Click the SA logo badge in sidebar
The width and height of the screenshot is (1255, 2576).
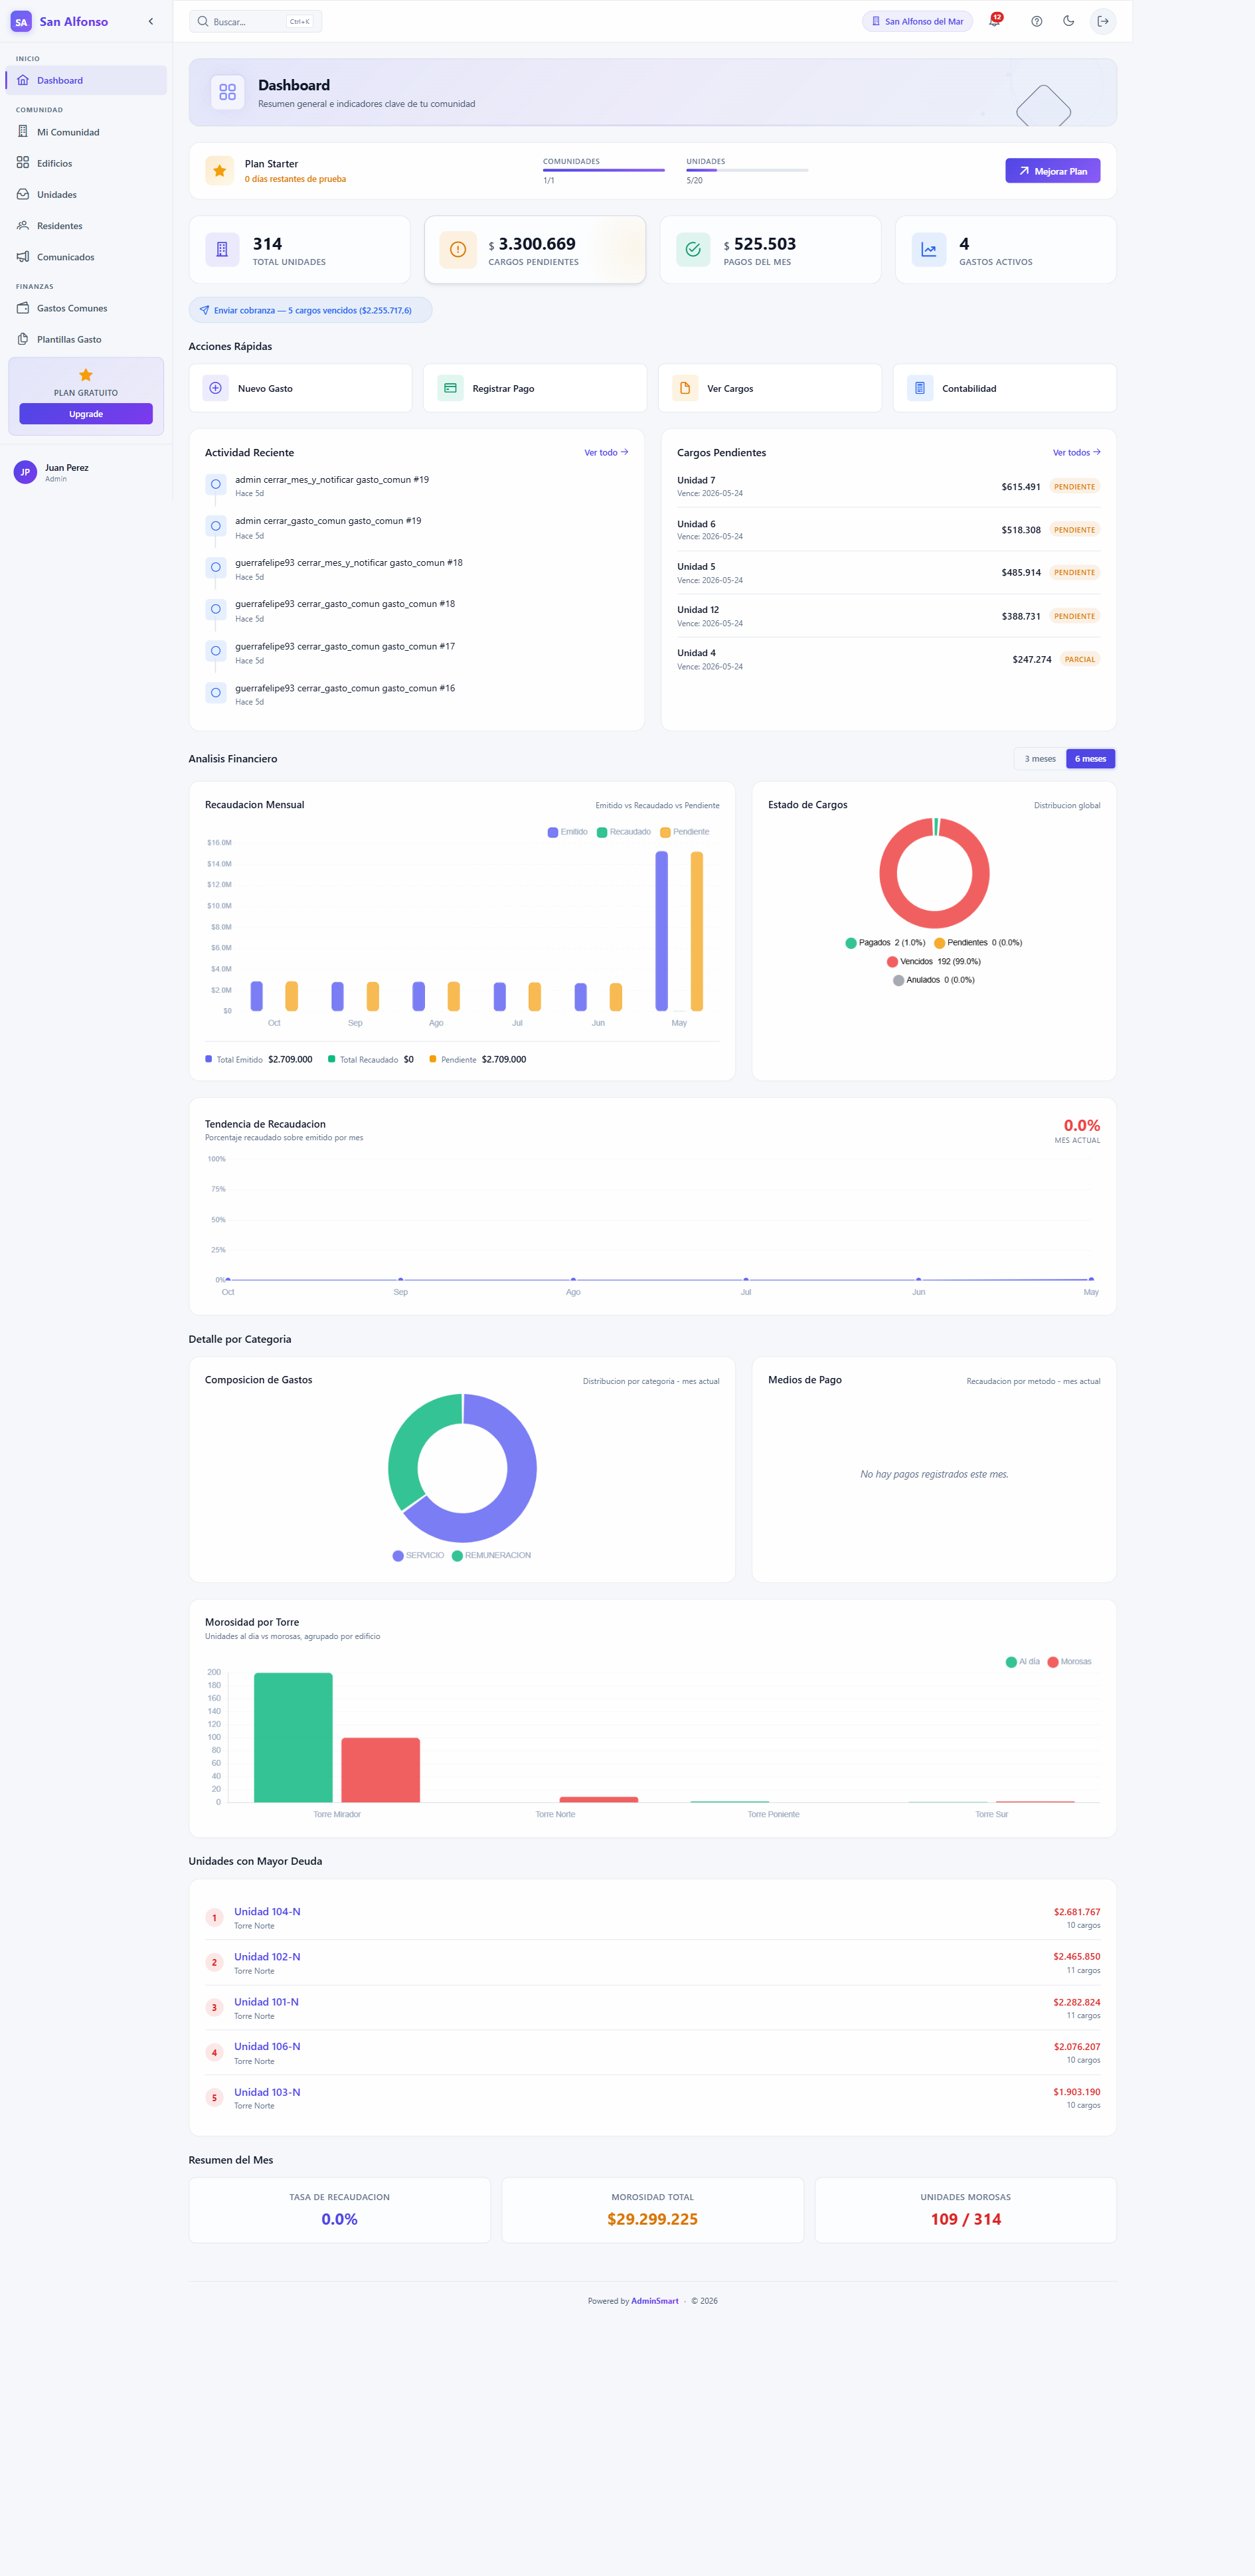(x=21, y=21)
